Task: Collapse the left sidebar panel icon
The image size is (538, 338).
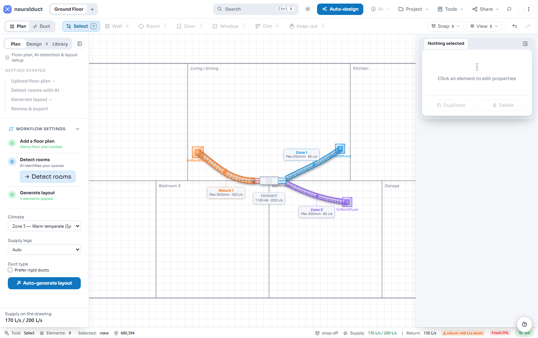Action: click(x=80, y=44)
